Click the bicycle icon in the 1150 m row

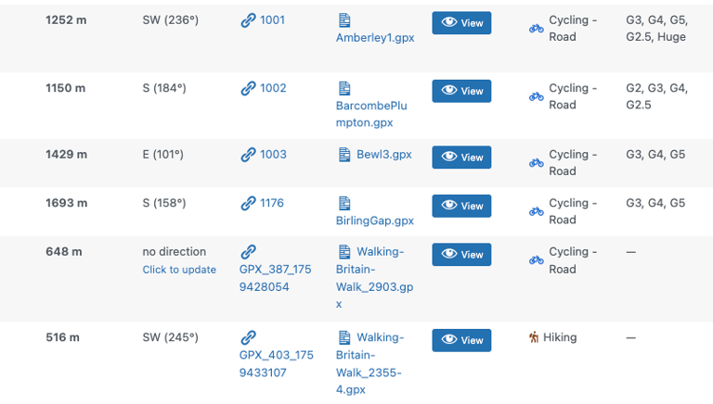point(537,96)
